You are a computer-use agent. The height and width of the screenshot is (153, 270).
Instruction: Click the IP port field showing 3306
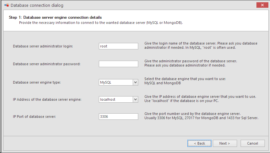click(x=119, y=117)
